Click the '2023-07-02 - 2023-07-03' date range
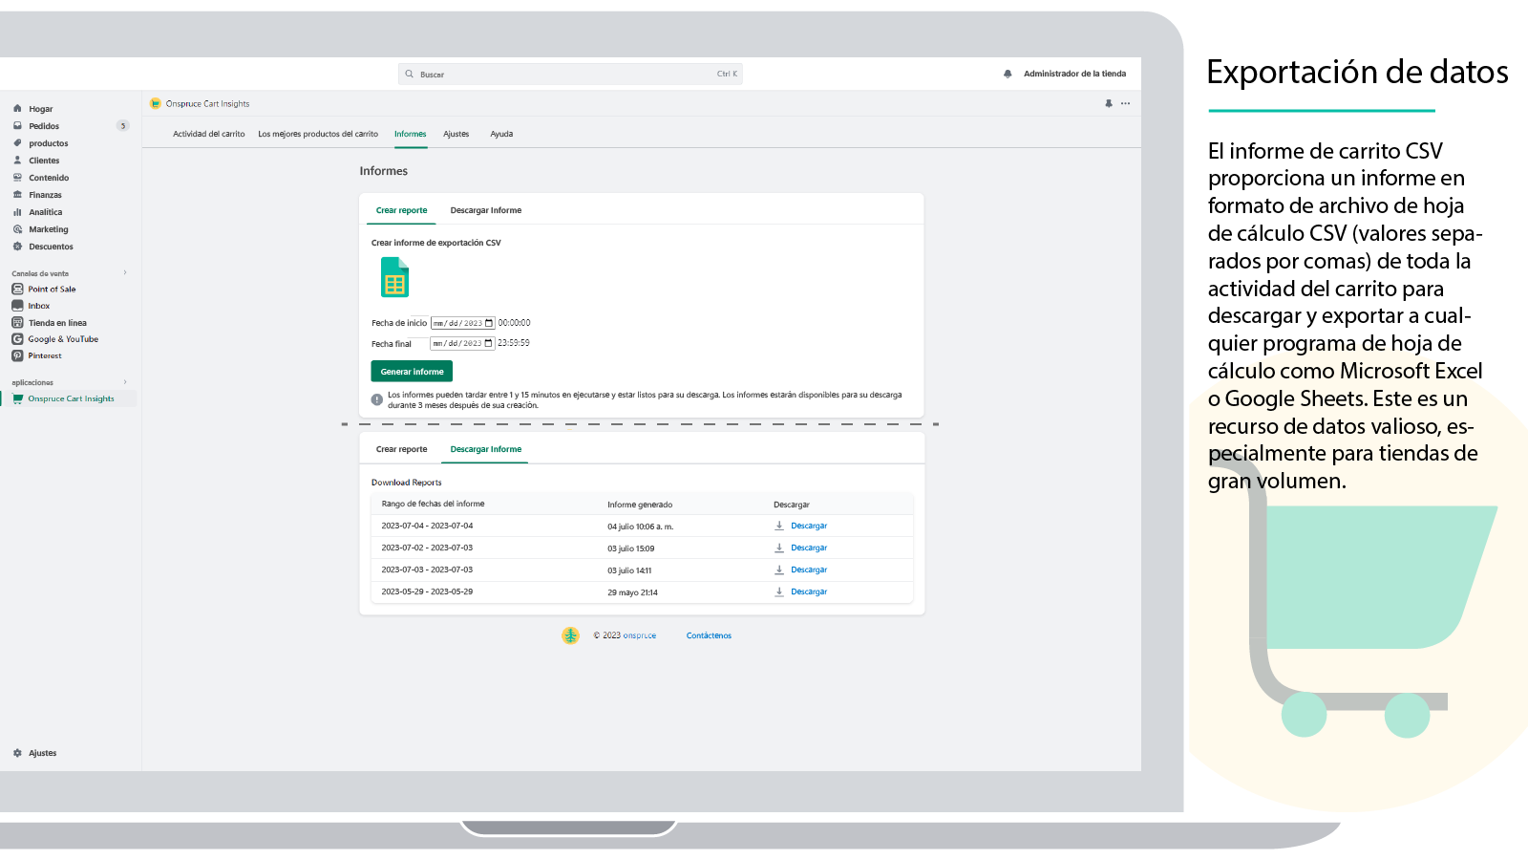Image resolution: width=1528 pixels, height=860 pixels. [x=427, y=548]
